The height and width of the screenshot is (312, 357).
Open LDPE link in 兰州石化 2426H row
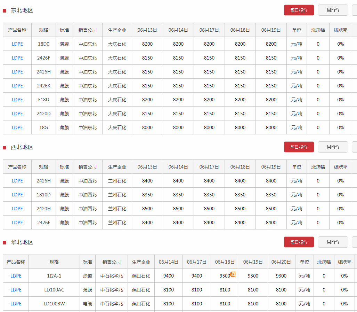click(x=17, y=181)
